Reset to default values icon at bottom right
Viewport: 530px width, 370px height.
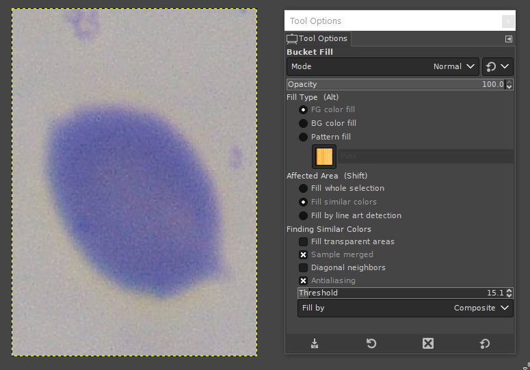point(485,343)
